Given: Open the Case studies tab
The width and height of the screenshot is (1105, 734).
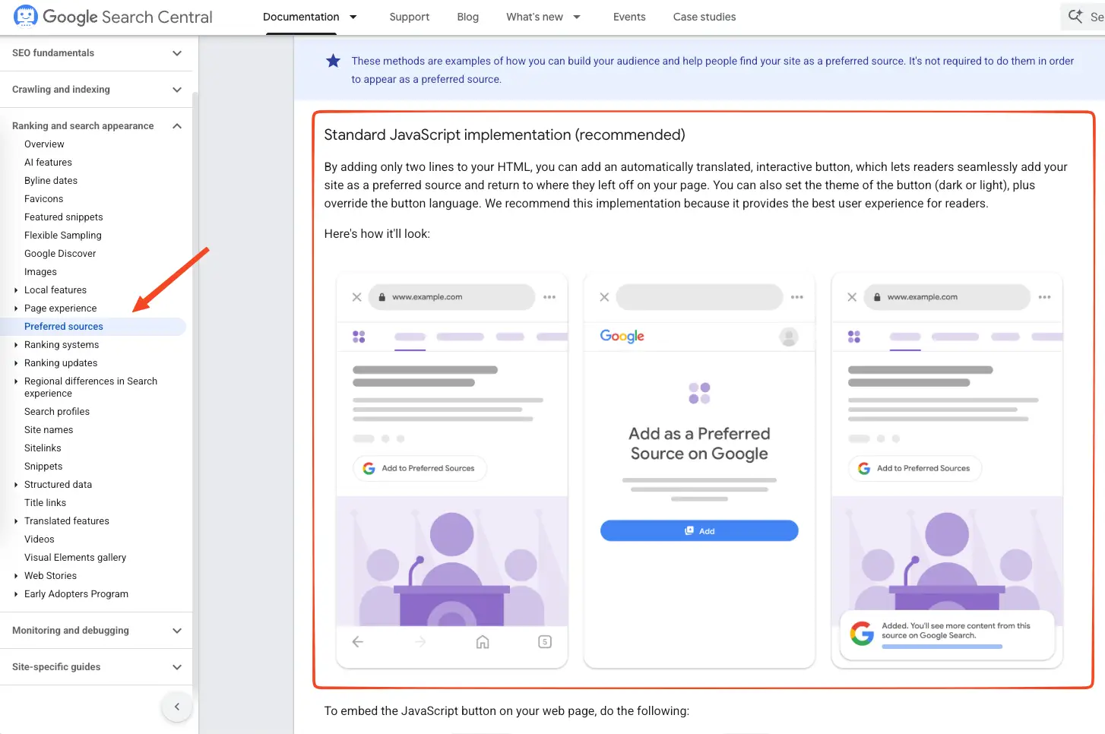Looking at the screenshot, I should (x=704, y=17).
